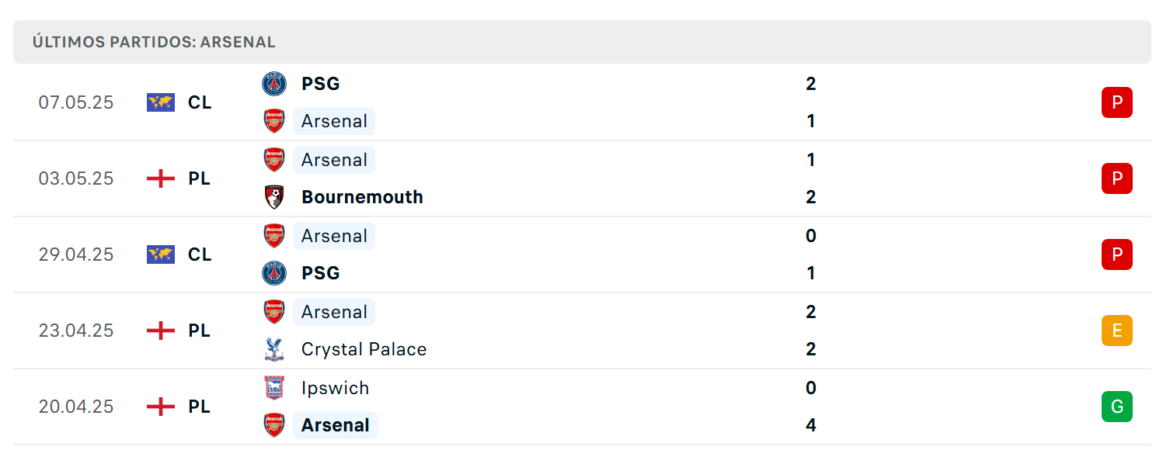
Task: Click the orange E draw badge
Action: (1117, 331)
